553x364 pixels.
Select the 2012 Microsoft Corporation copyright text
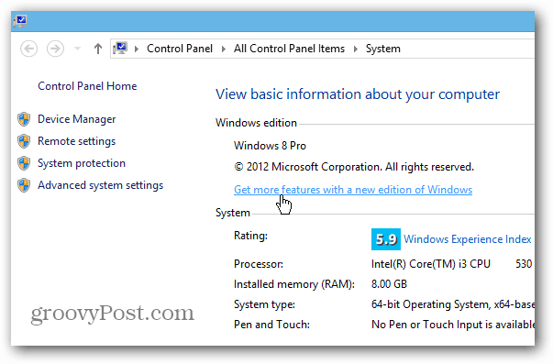[354, 167]
